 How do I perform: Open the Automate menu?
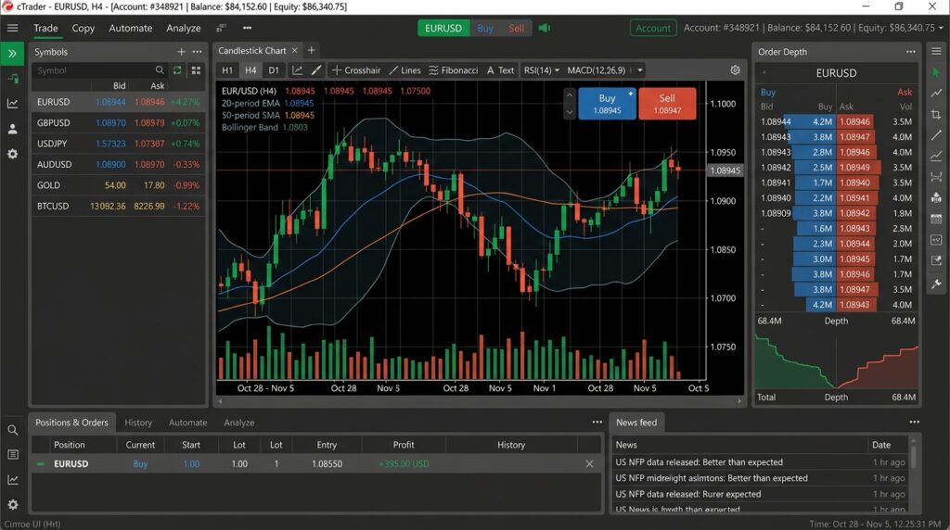click(130, 28)
